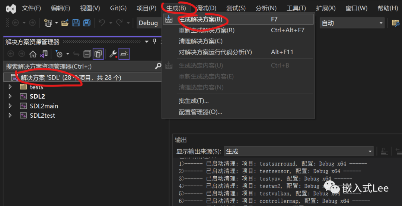Open Solution Explorer window options dropdown
This screenshot has width=402, height=206.
coord(147,42)
